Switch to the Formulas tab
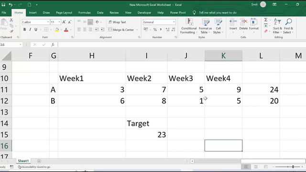 (85, 12)
